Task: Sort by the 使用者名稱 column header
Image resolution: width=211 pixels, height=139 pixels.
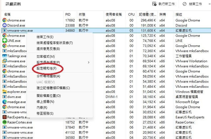Action: [x=114, y=14]
